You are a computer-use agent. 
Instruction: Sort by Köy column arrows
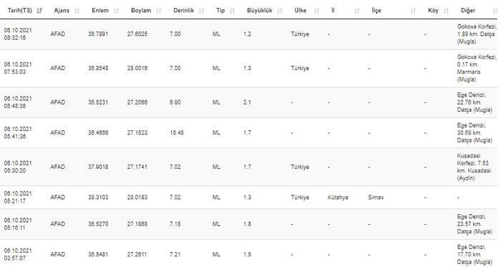447,11
